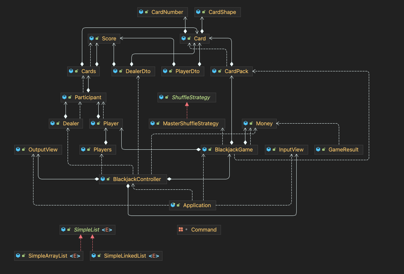
Task: Click the class icon beside CardNumber
Action: tap(141, 12)
